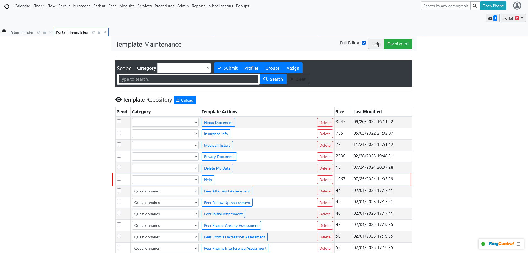Screen dimensions: 528x253
Task: Open the Fees menu
Action: (x=112, y=6)
